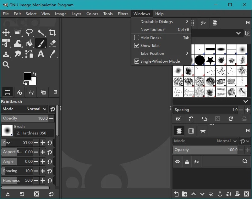
Task: Open the layer mode group switcher arrow
Action: click(245, 141)
